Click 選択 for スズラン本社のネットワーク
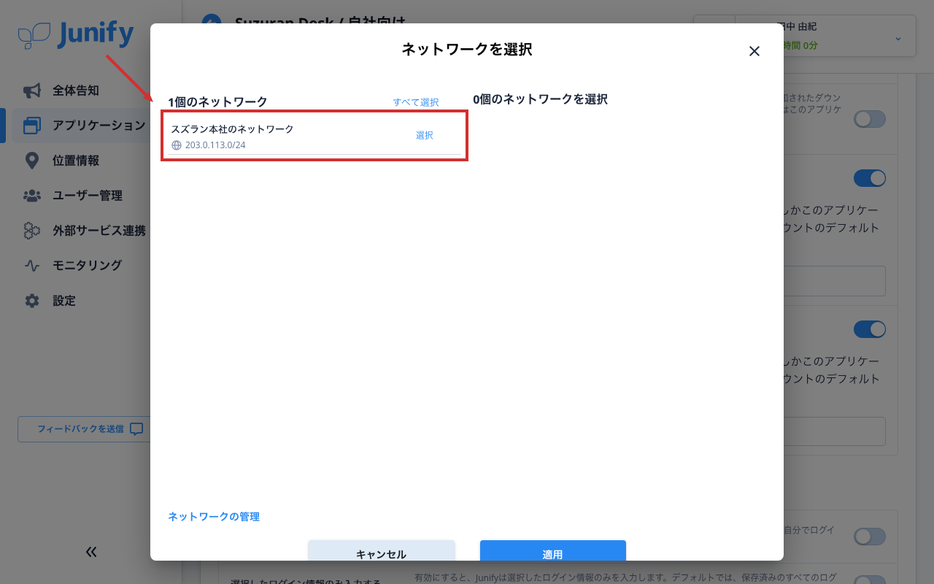Viewport: 934px width, 584px height. coord(424,135)
